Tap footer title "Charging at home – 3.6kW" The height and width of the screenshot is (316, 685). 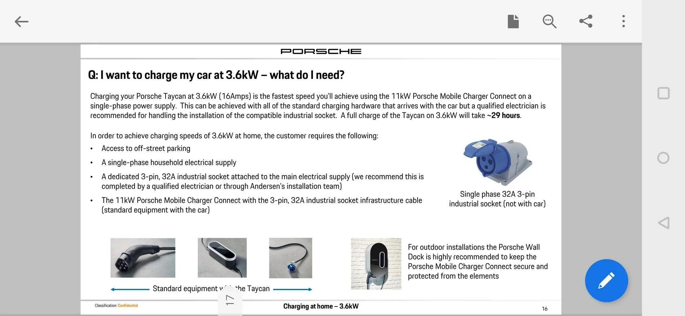(x=321, y=306)
